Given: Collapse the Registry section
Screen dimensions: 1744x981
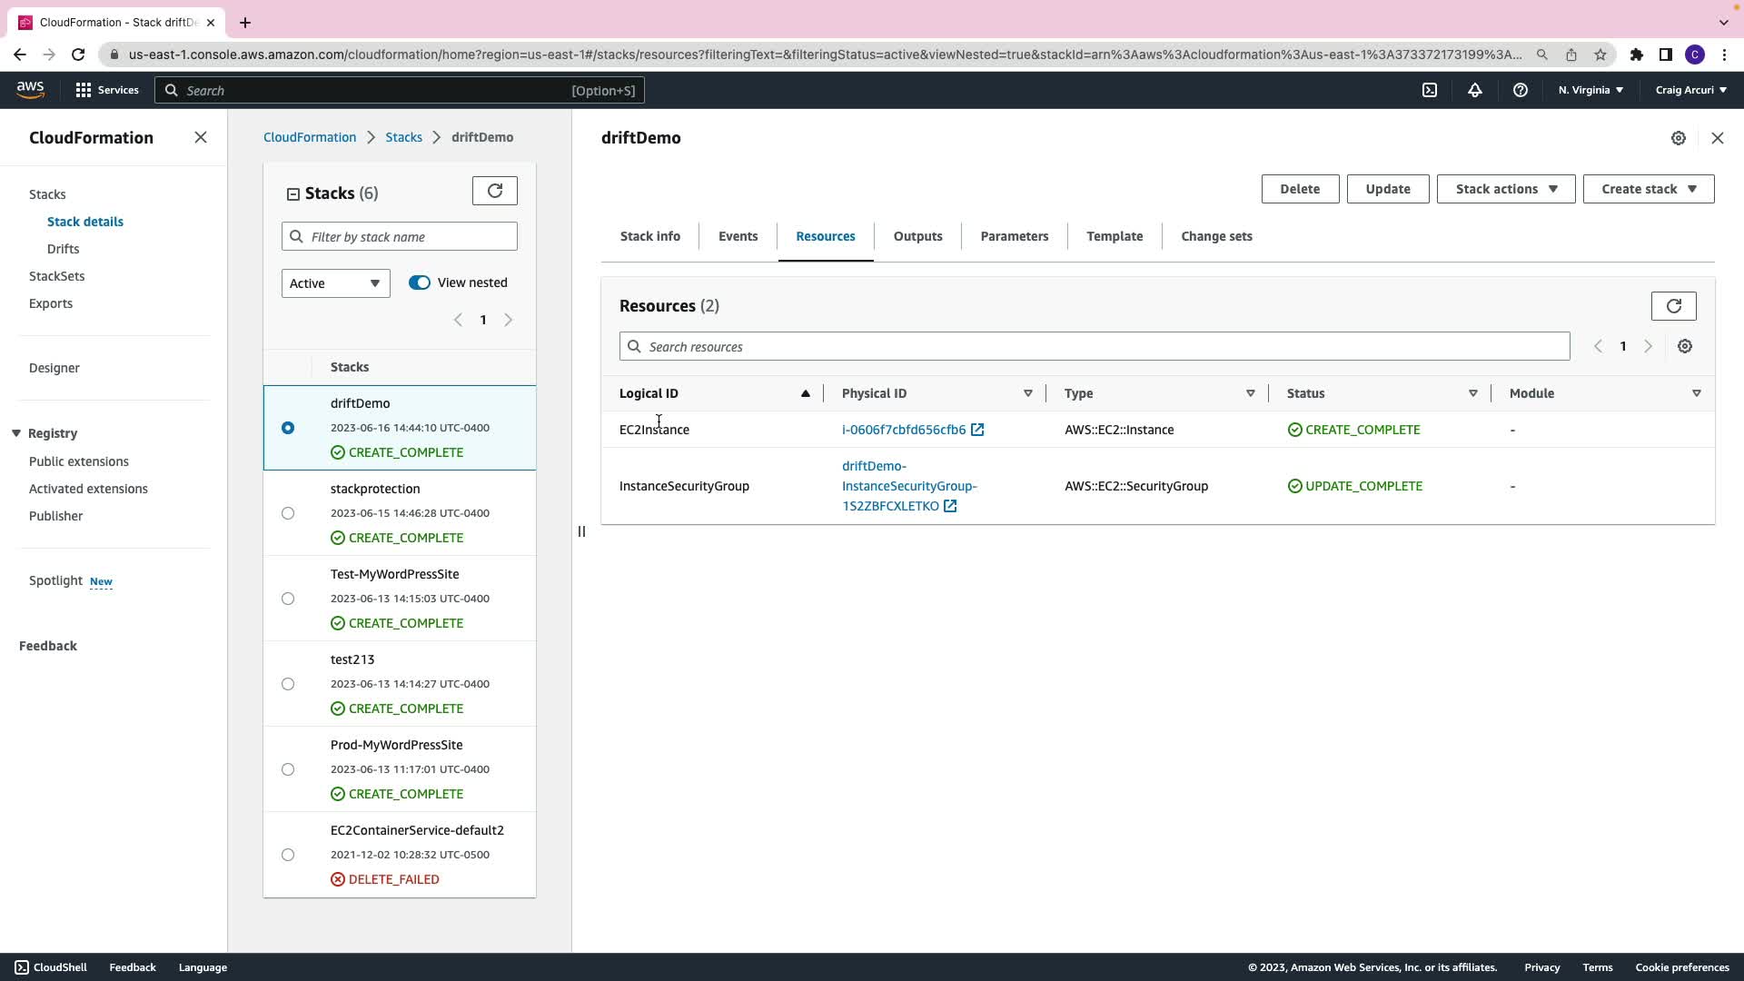Looking at the screenshot, I should pyautogui.click(x=16, y=433).
